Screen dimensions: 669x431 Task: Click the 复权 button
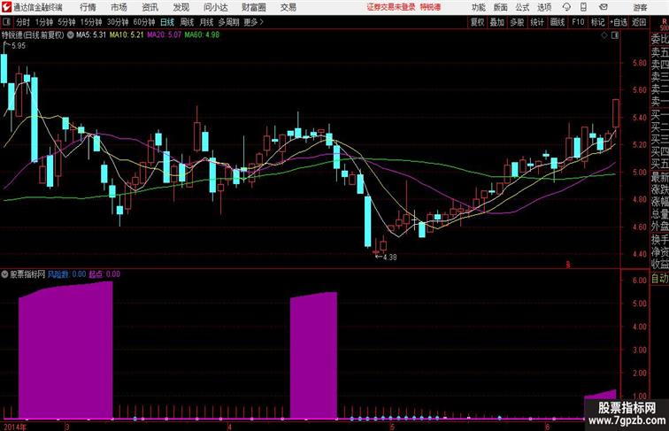(478, 22)
